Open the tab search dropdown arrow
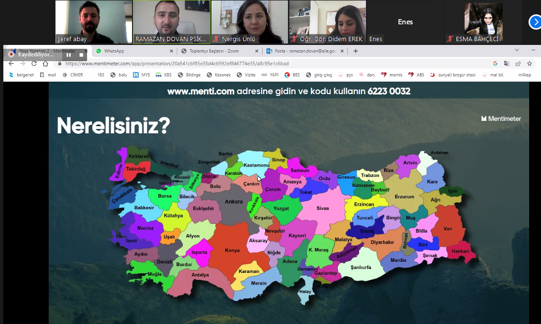Image resolution: width=541 pixels, height=324 pixels. 517,50
